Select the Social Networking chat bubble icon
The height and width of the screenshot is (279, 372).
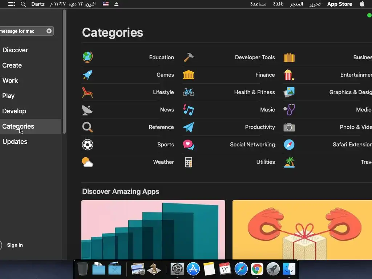click(189, 145)
